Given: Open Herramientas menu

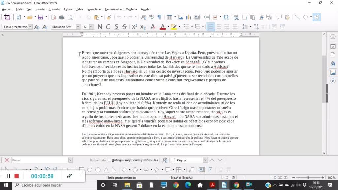Looking at the screenshot, I should (x=114, y=9).
